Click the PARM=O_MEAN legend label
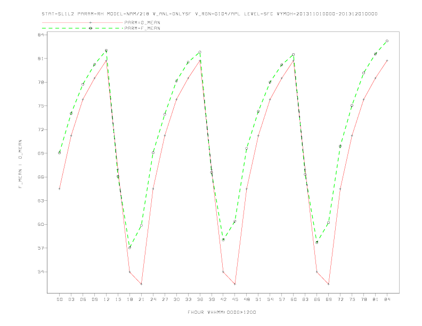422x326 pixels. click(142, 22)
